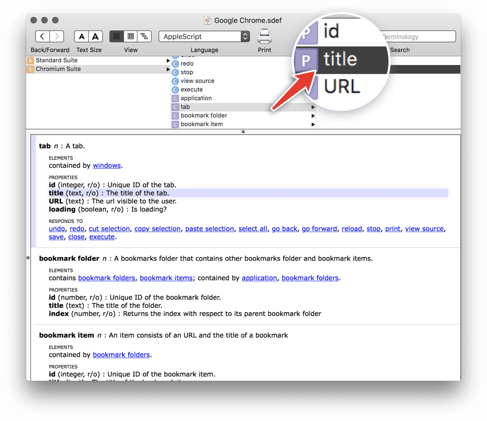Select the view source command

tap(197, 81)
